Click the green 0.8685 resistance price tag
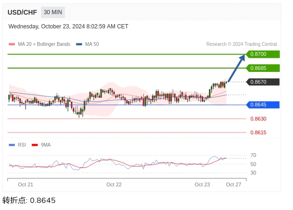The image size is (293, 210). tap(263, 68)
